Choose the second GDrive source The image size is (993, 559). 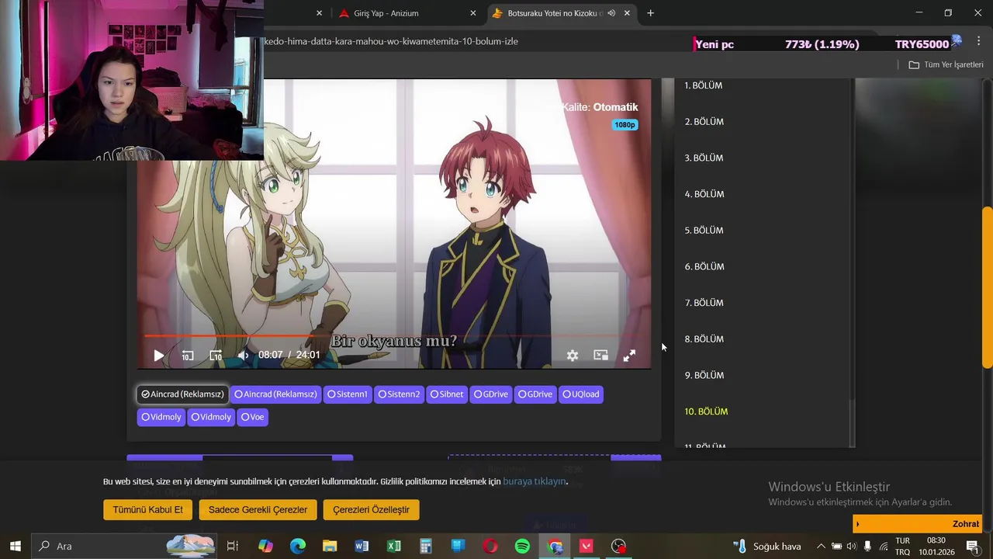pos(535,394)
